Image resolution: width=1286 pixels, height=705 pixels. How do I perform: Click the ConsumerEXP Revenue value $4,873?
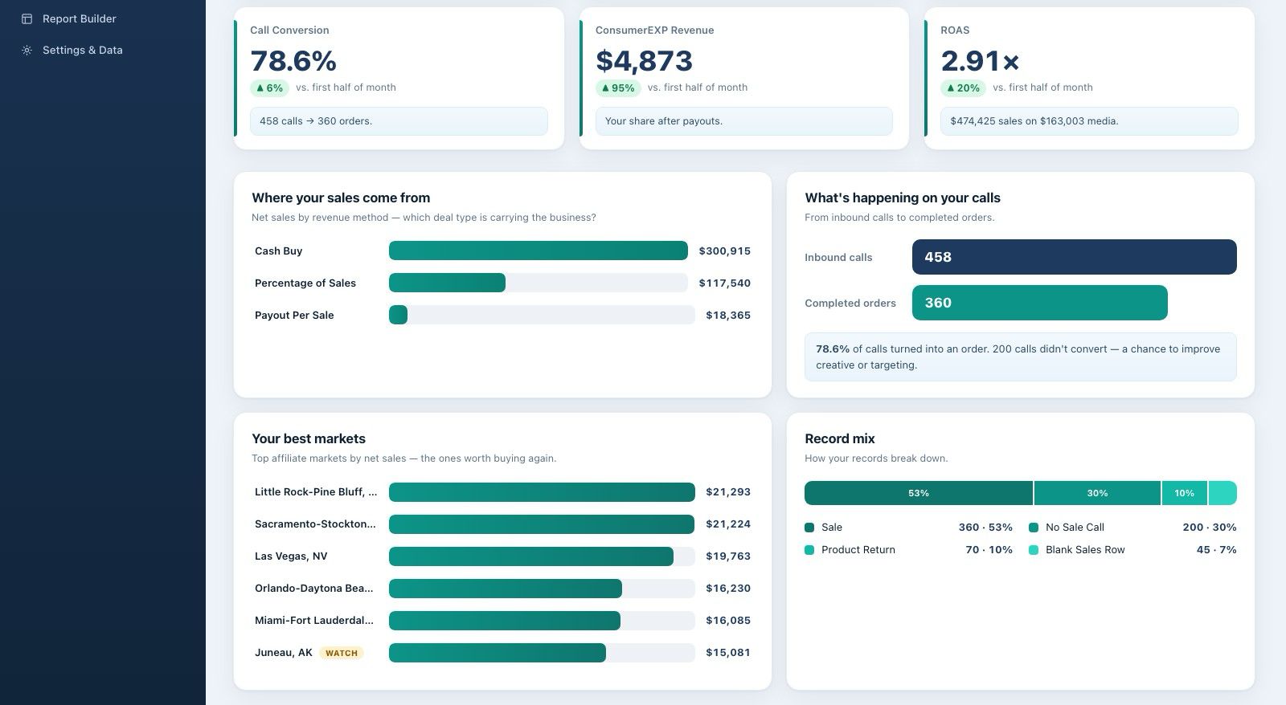click(644, 60)
